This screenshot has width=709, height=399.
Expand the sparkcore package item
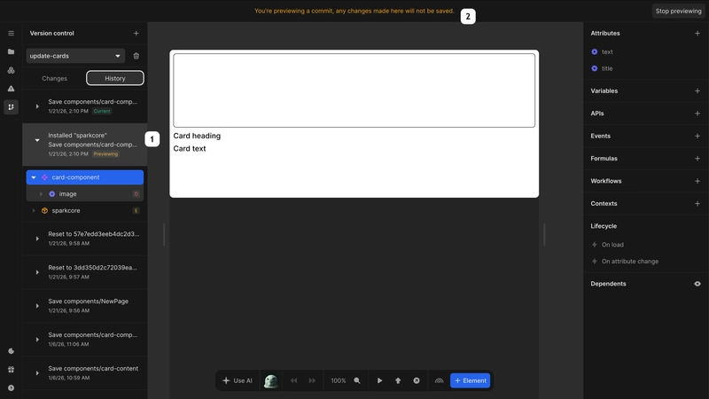tap(34, 211)
